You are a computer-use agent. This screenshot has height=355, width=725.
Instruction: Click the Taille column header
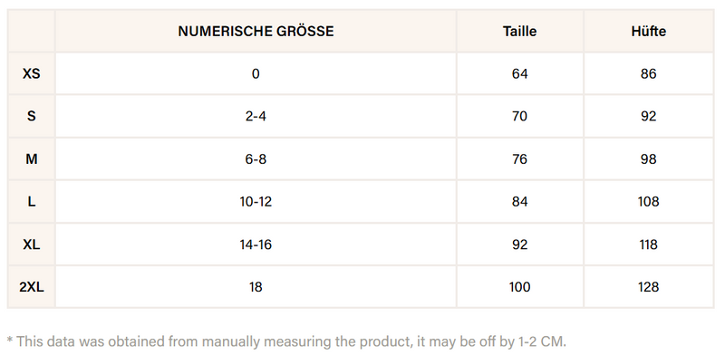[x=519, y=32]
